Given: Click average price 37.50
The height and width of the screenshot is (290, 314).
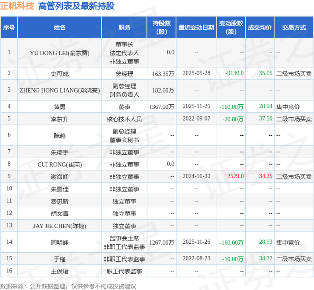Looking at the screenshot, I should click(x=266, y=118).
